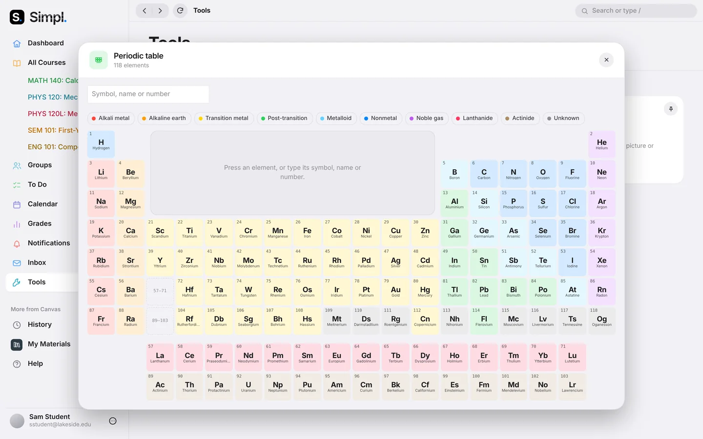Click the forward navigation arrow

tap(160, 10)
